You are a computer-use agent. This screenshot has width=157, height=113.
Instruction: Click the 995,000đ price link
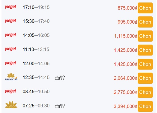point(127,22)
